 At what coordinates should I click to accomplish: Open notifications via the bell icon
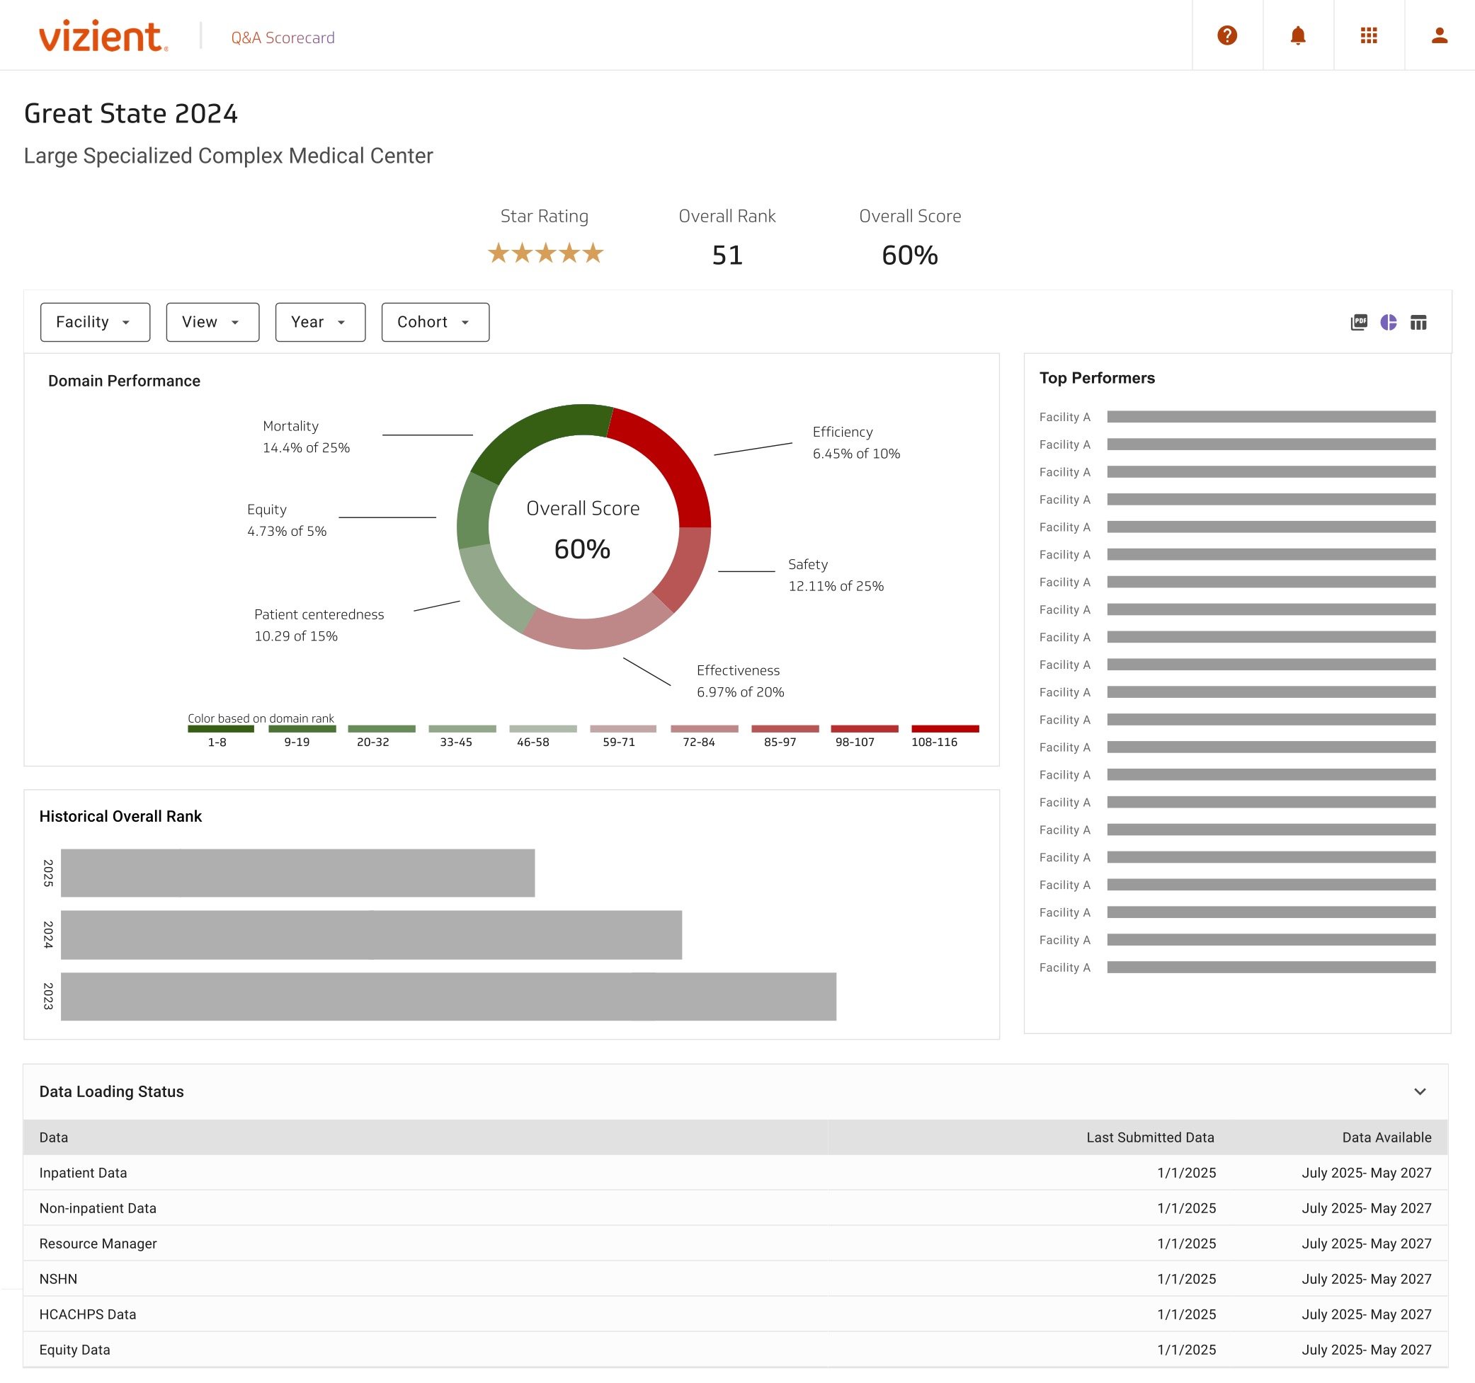click(x=1298, y=35)
